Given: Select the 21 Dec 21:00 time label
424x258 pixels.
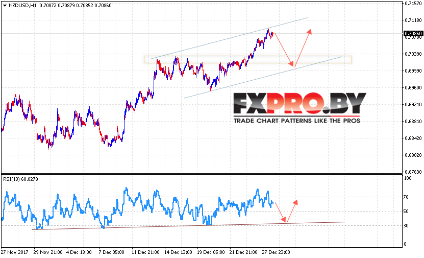Looking at the screenshot, I should pos(243,252).
